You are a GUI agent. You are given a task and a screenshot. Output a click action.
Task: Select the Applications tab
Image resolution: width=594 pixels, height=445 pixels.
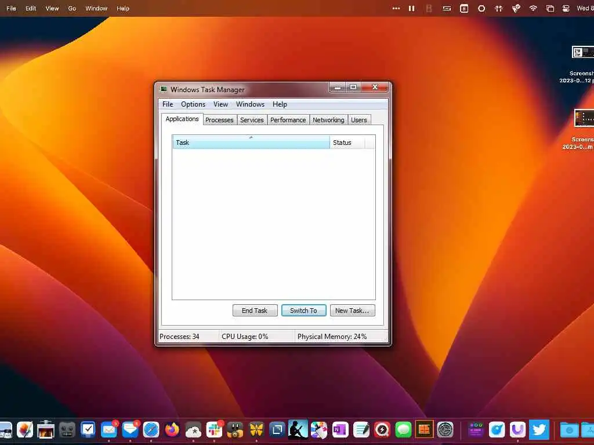pos(182,119)
